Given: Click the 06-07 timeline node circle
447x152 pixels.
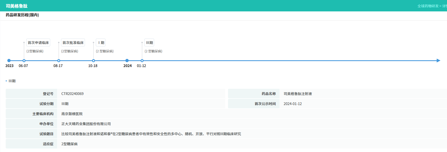Looking at the screenshot, I should [24, 61].
